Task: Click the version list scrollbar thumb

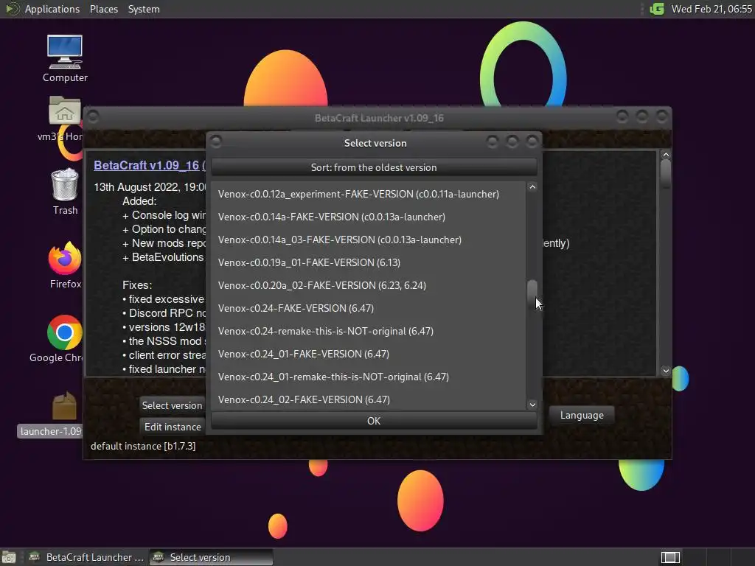Action: coord(532,295)
